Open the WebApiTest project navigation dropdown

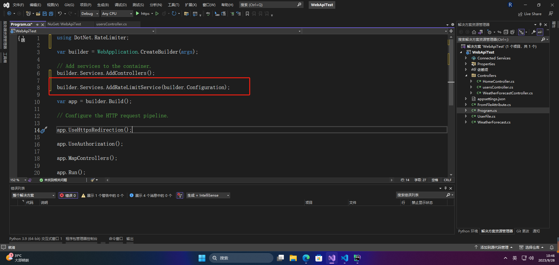(83, 31)
